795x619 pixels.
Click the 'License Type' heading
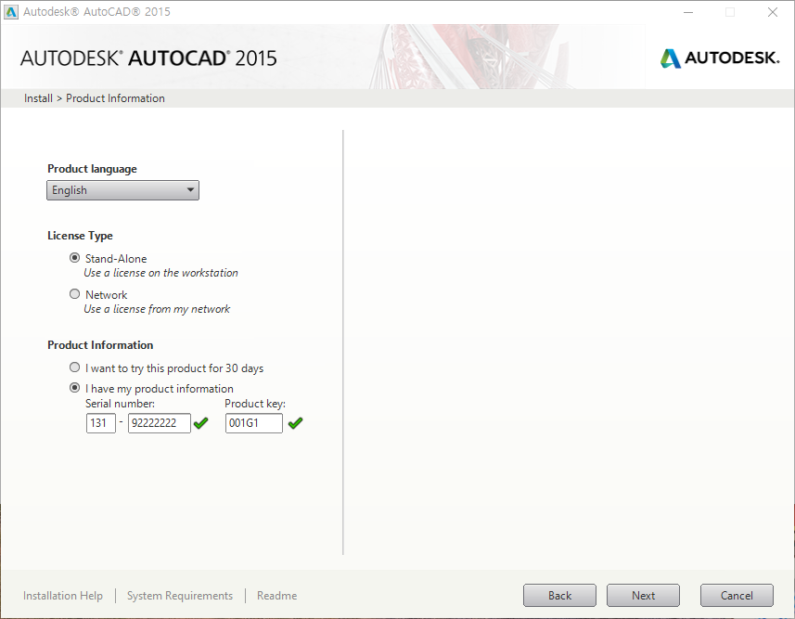(x=80, y=236)
